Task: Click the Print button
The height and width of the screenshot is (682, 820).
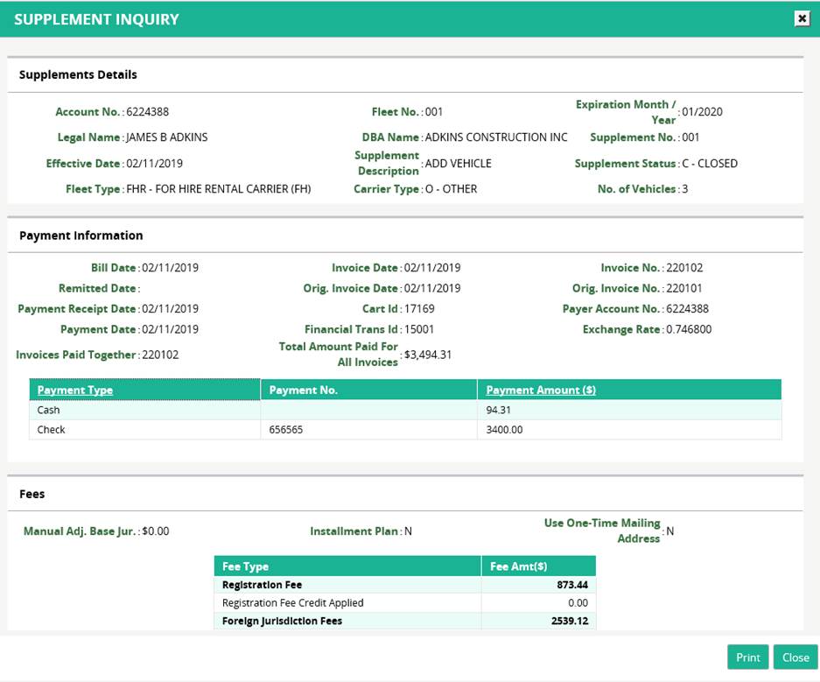Action: (747, 657)
